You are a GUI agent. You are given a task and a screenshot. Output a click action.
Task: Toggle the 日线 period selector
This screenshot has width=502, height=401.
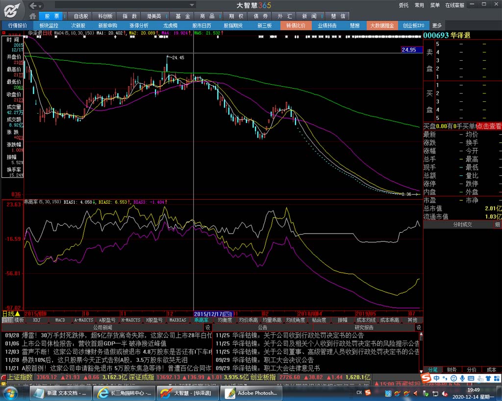(x=11, y=314)
